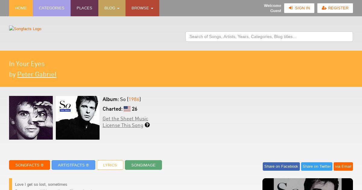Switch to the Songimage tab

(143, 165)
